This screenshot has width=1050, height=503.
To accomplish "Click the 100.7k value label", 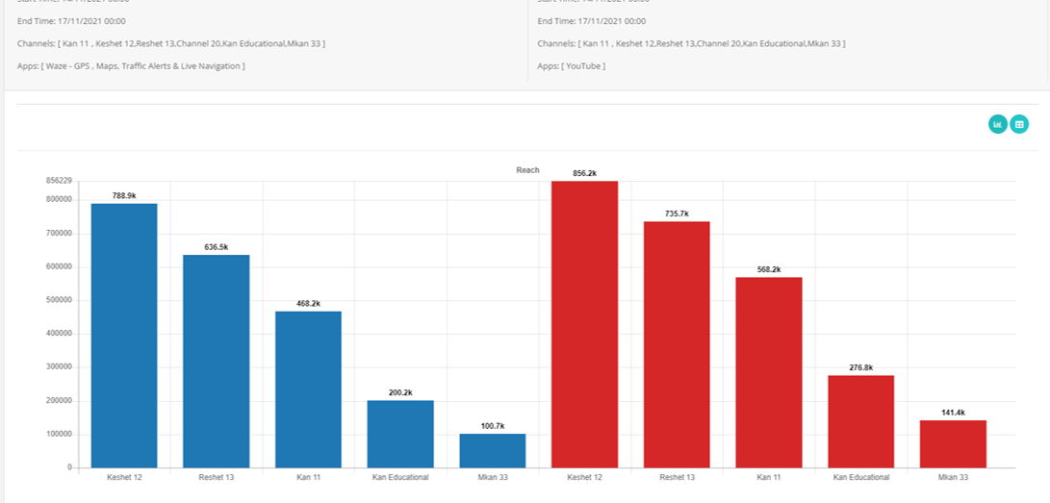I will click(x=492, y=425).
